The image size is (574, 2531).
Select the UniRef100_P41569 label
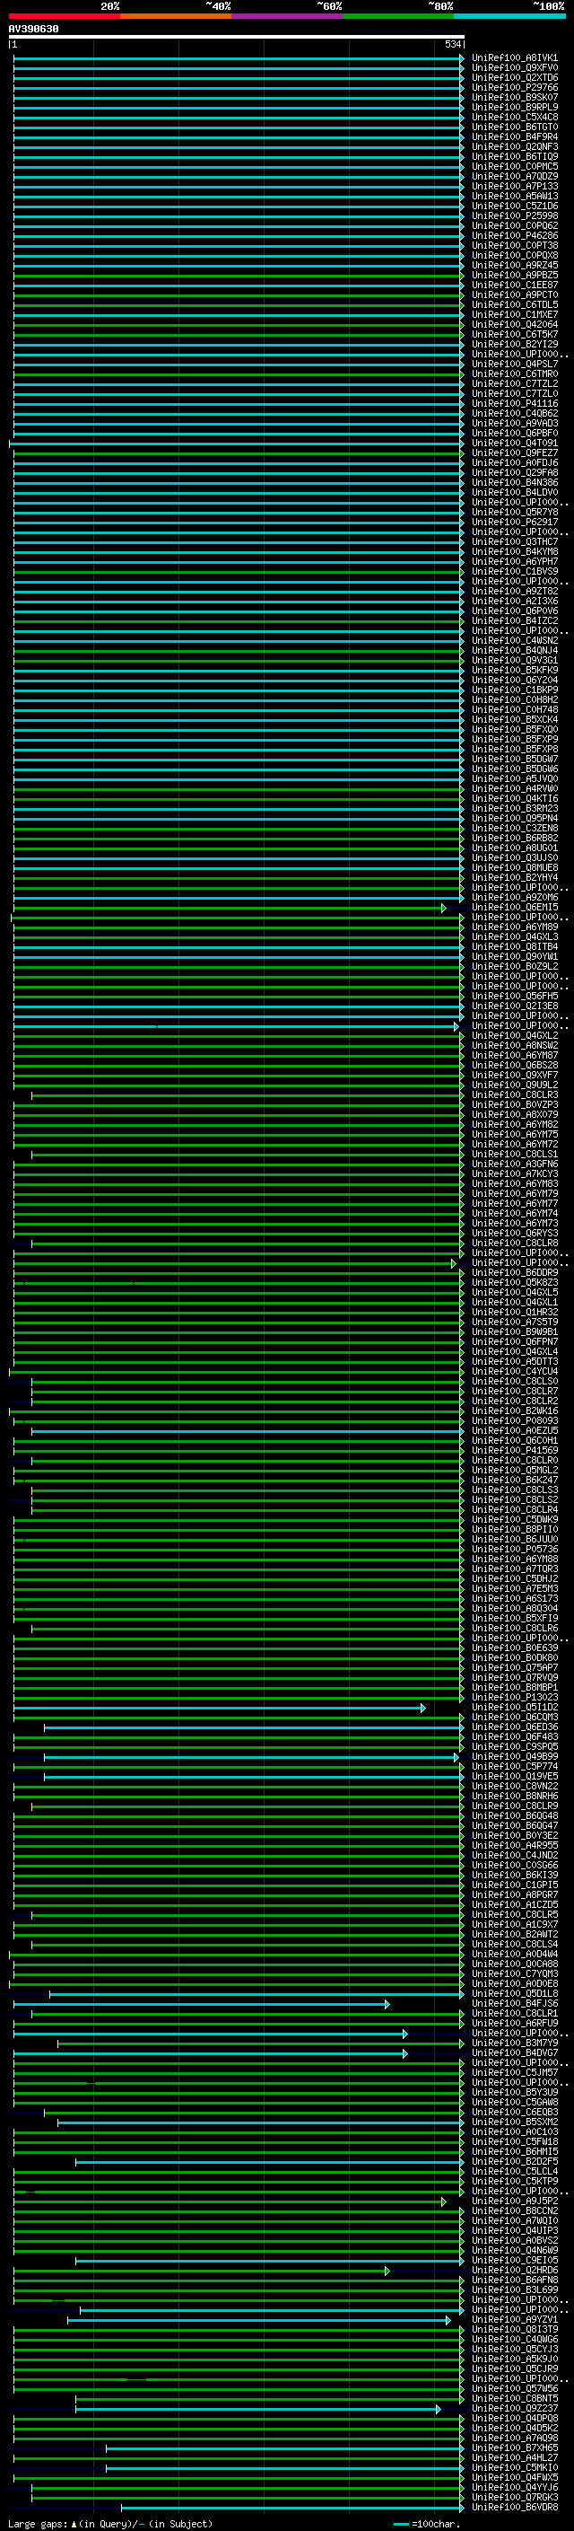(514, 1450)
